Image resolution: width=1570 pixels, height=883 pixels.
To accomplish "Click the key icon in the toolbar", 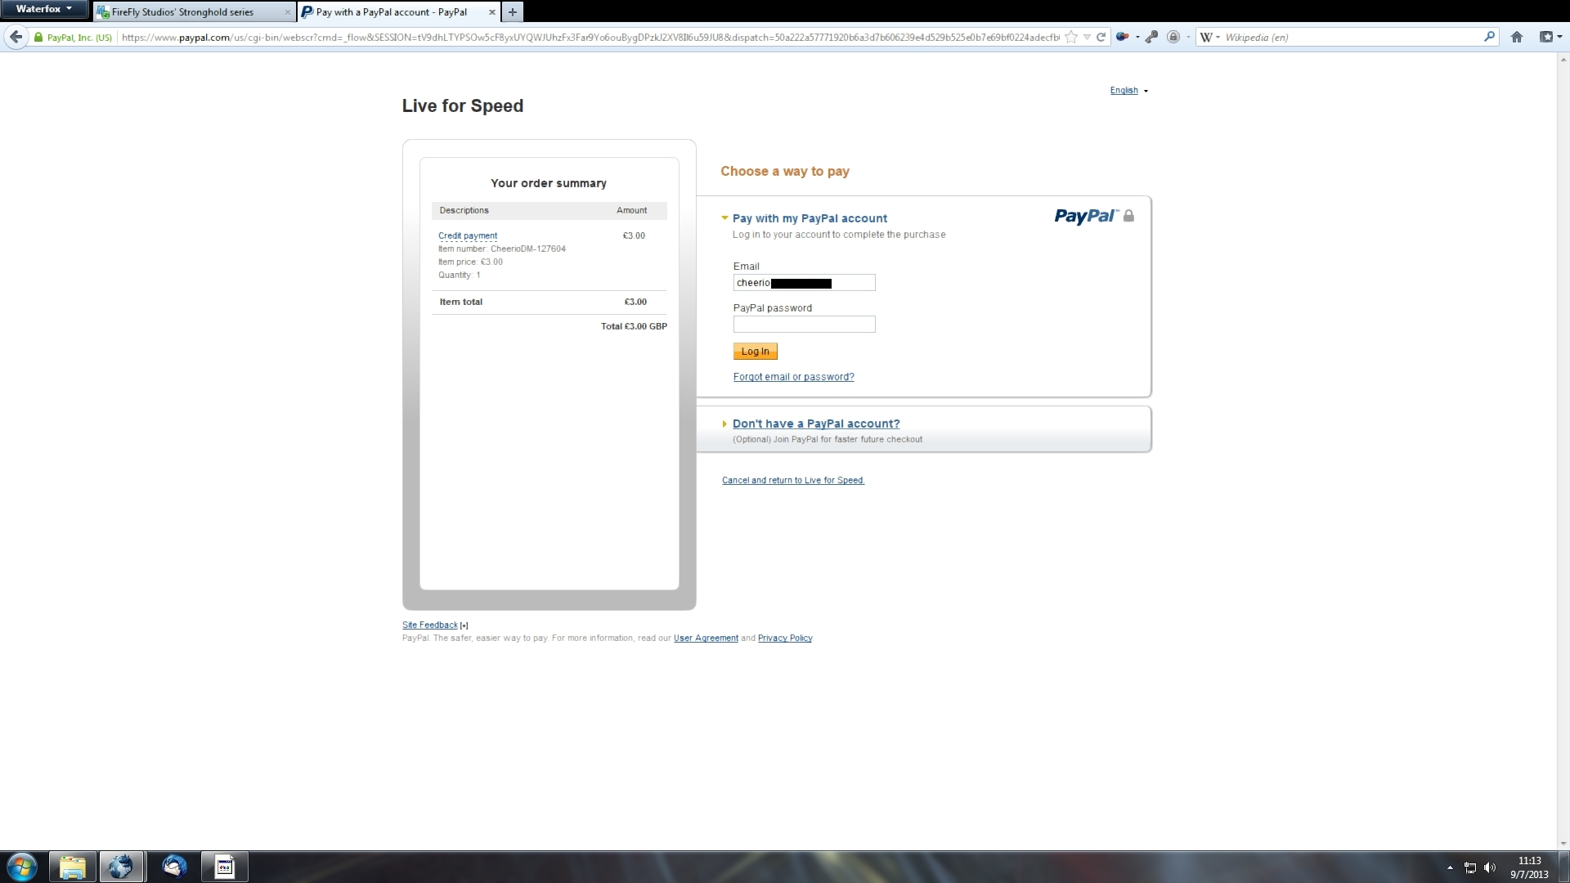I will [1151, 37].
